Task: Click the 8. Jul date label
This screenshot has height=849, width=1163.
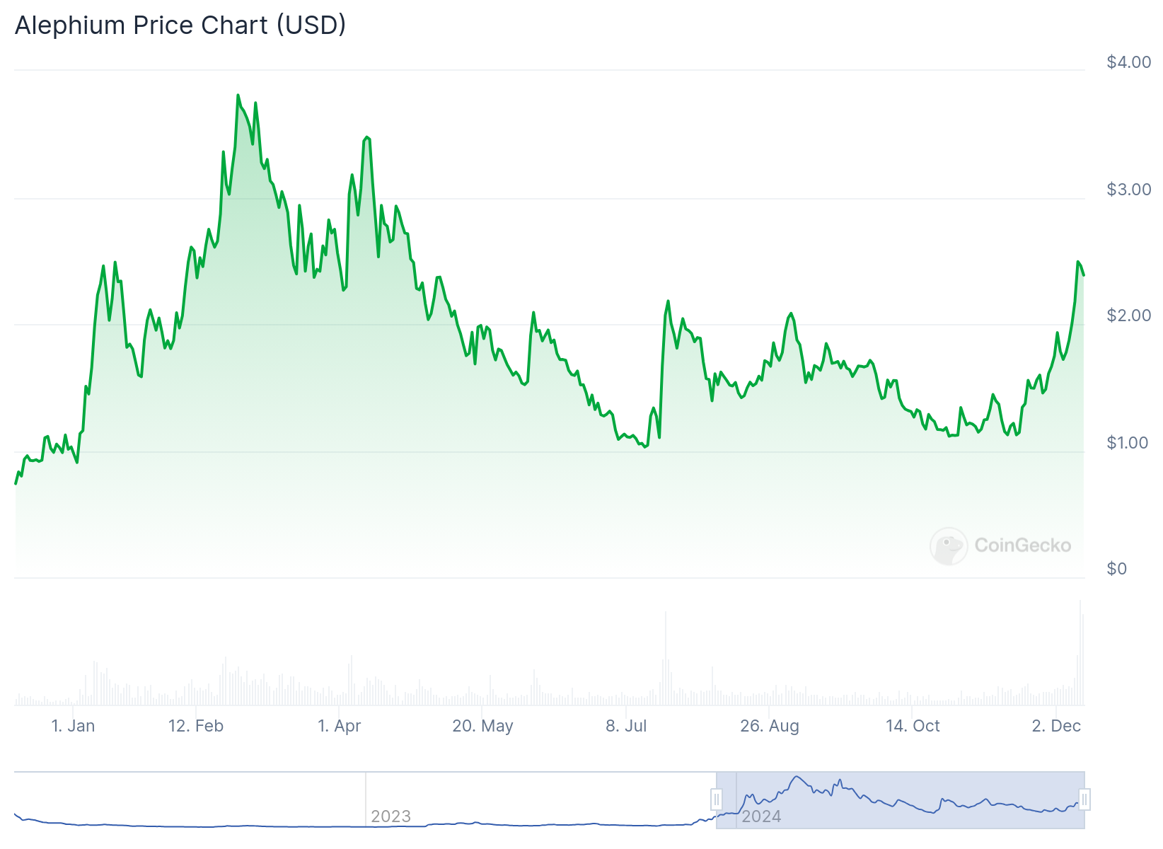Action: (x=626, y=726)
